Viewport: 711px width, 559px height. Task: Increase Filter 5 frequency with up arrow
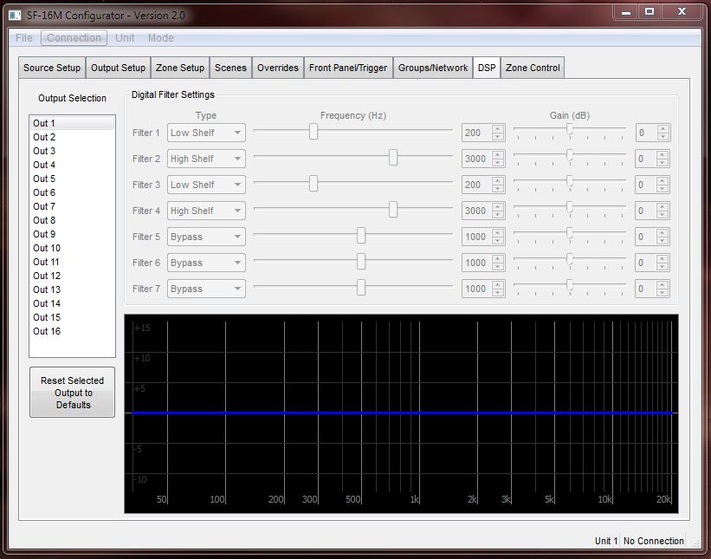498,233
